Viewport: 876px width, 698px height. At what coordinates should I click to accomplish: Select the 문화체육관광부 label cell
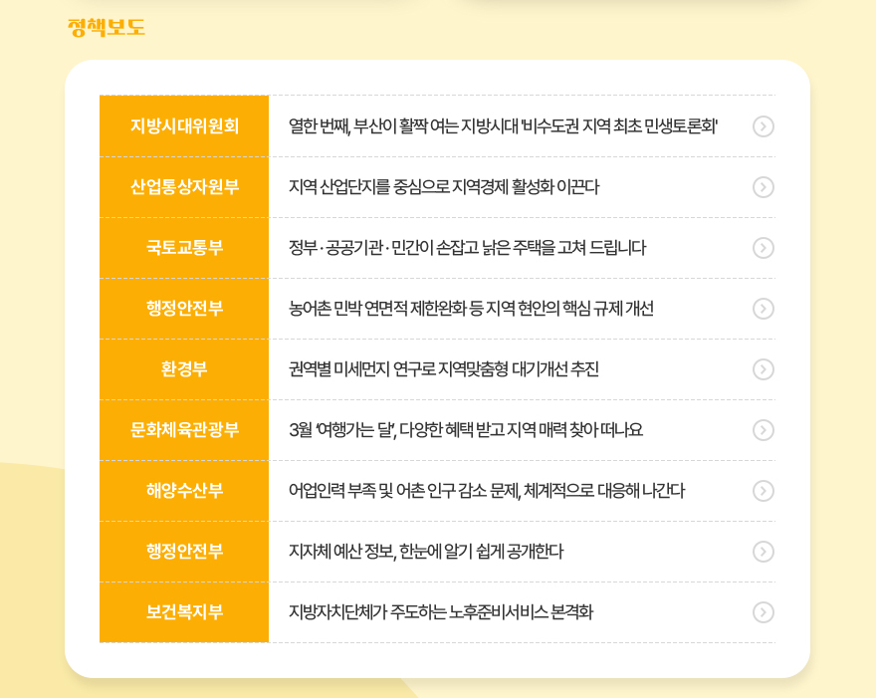184,430
